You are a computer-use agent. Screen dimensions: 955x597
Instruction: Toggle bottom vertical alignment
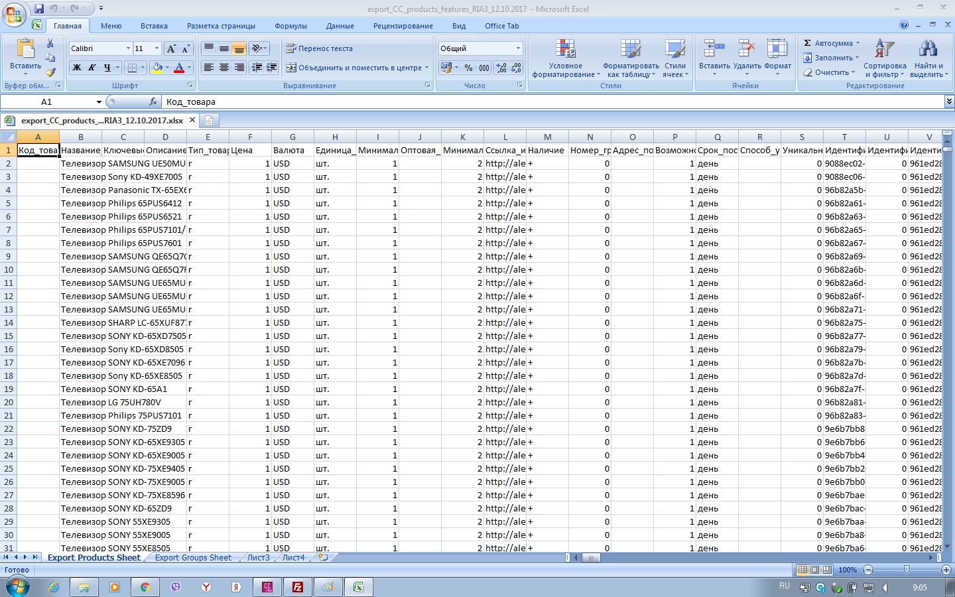(x=239, y=48)
